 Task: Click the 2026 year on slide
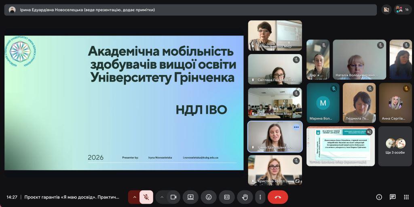coord(95,157)
